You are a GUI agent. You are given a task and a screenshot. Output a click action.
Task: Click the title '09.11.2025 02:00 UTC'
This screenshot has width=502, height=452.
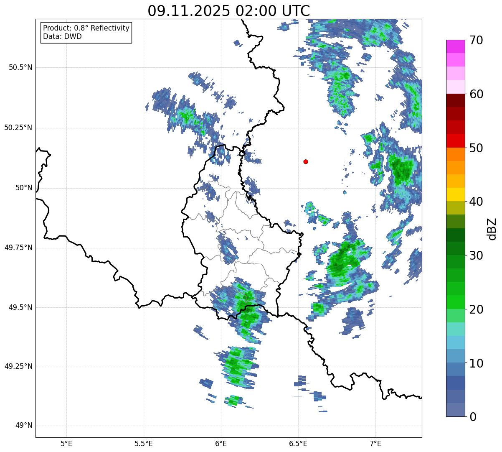(229, 11)
